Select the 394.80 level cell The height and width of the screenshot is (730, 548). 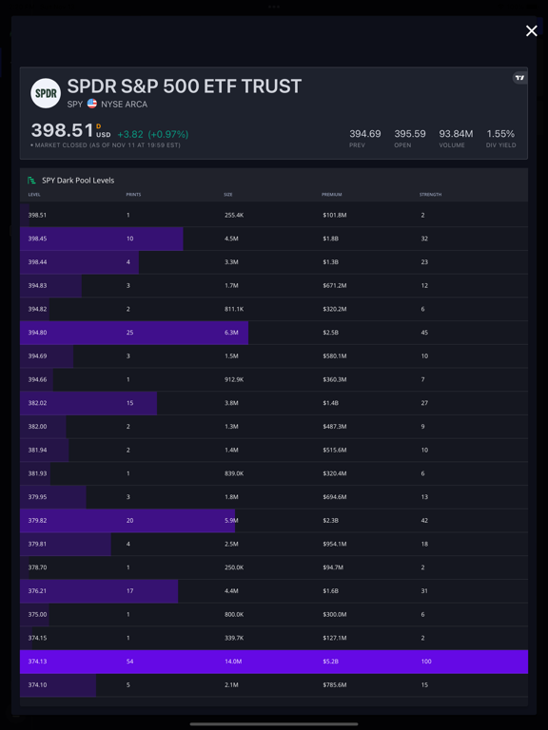(37, 333)
